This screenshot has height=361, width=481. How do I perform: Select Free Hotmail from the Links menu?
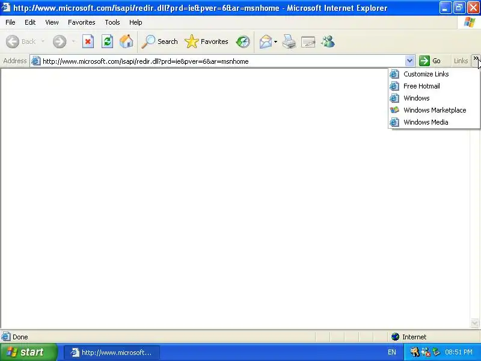(434, 86)
